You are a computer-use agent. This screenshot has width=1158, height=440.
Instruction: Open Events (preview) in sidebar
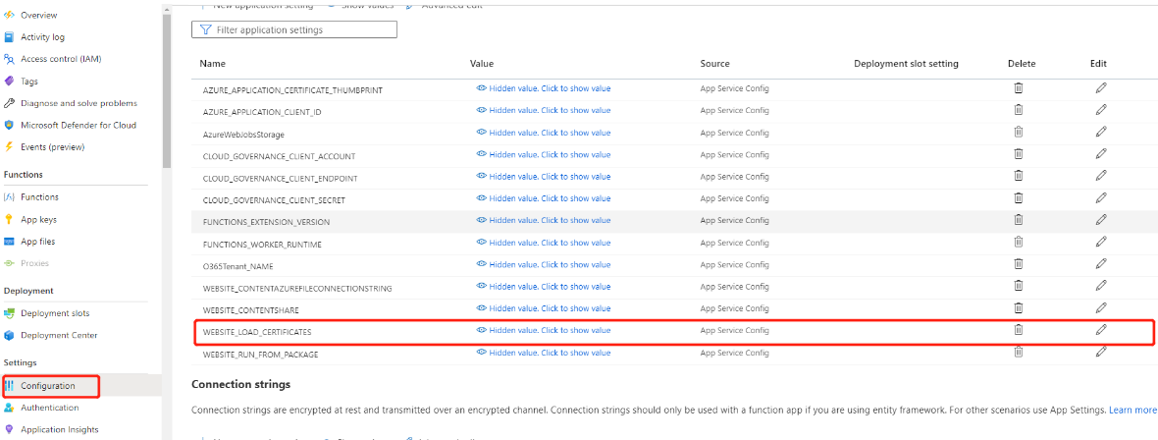click(x=52, y=147)
